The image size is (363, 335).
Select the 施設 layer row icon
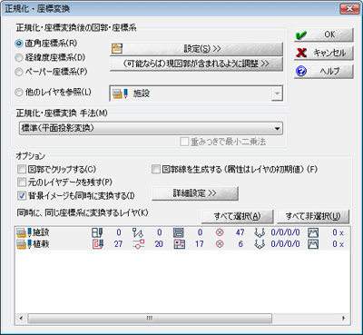[x=25, y=232]
